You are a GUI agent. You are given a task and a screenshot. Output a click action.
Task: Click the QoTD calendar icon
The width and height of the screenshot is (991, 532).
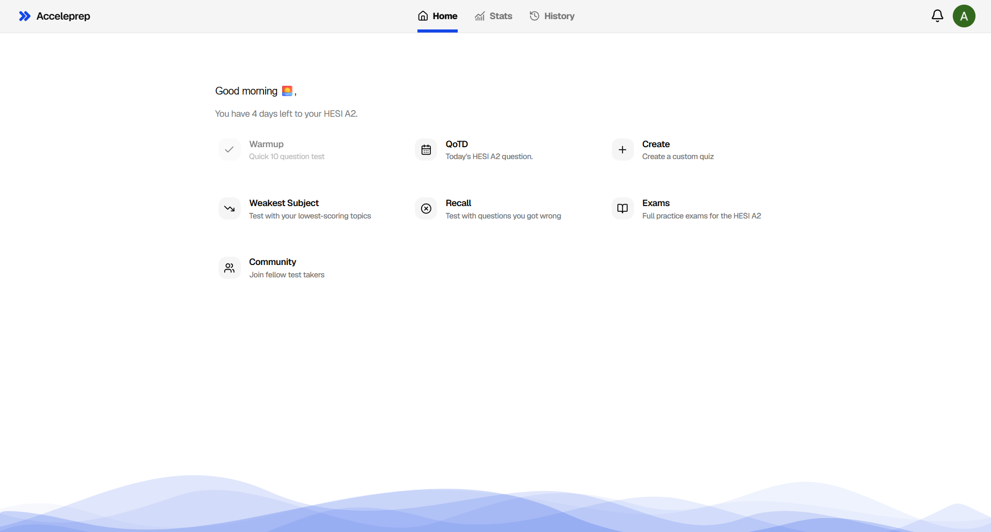click(x=426, y=150)
